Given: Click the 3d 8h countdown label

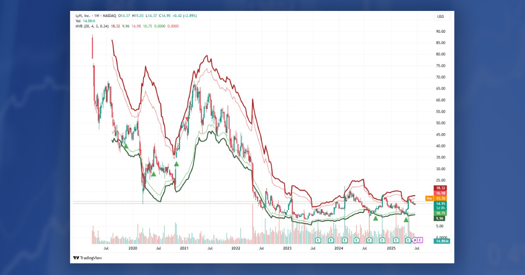Looking at the screenshot, I should click(x=440, y=208).
